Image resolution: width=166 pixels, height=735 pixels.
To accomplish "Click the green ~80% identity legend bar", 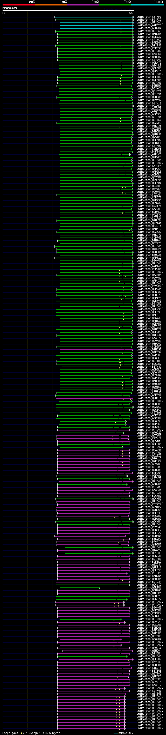I will [x=115, y=5].
